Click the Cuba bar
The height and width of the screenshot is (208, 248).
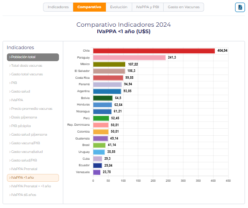98,158
